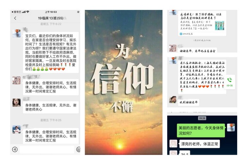Tap the signal strength icon in status bar
247x165 pixels.
pos(24,12)
